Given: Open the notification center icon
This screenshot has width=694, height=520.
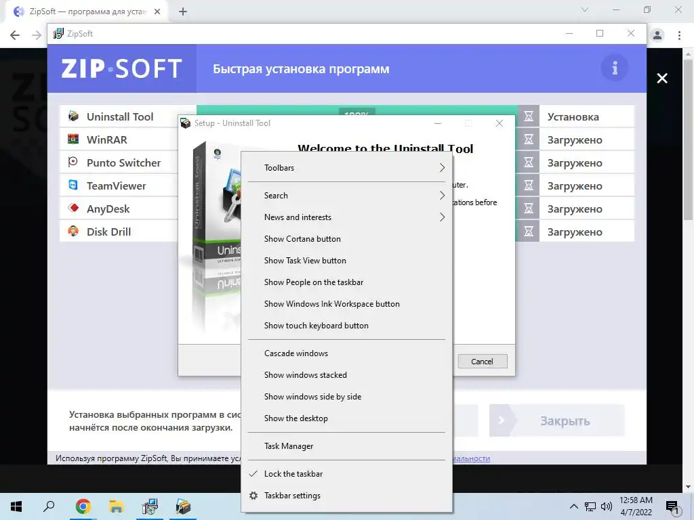Looking at the screenshot, I should click(673, 507).
